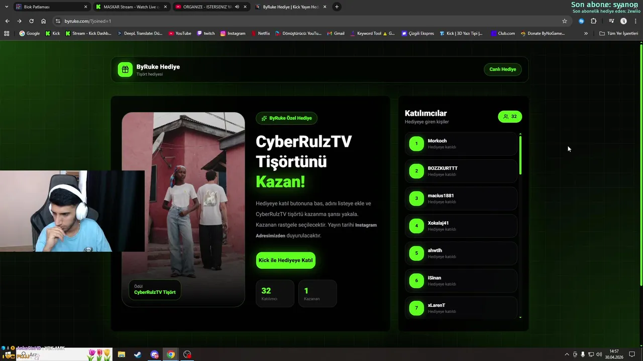This screenshot has height=361, width=643.
Task: Click Kick ile Hediyeye Katıl button
Action: click(x=285, y=260)
